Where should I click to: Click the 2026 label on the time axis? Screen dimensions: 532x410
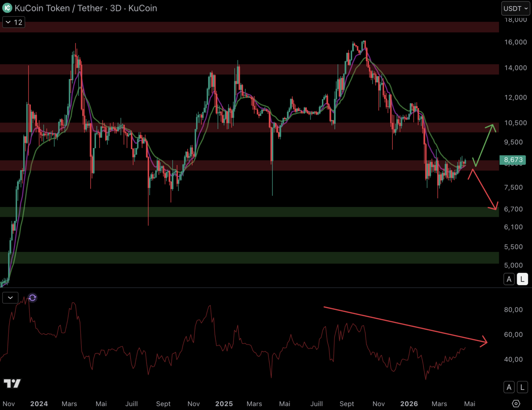coord(409,404)
